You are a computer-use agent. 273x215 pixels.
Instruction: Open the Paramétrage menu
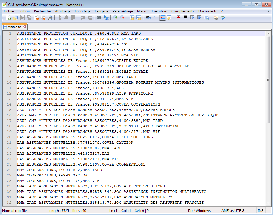click(123, 11)
